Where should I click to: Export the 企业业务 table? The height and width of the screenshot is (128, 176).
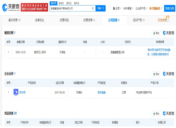(x=156, y=74)
